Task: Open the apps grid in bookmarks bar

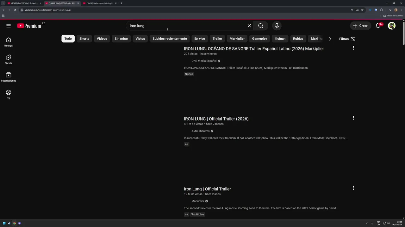Action: (3, 16)
